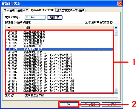This screenshot has width=137, height=109.
Task: Click the list scrollbar down arrow
Action: click(x=116, y=90)
